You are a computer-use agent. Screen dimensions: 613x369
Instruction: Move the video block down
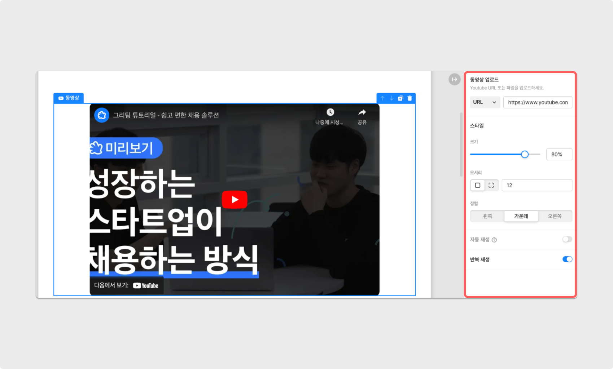click(391, 98)
